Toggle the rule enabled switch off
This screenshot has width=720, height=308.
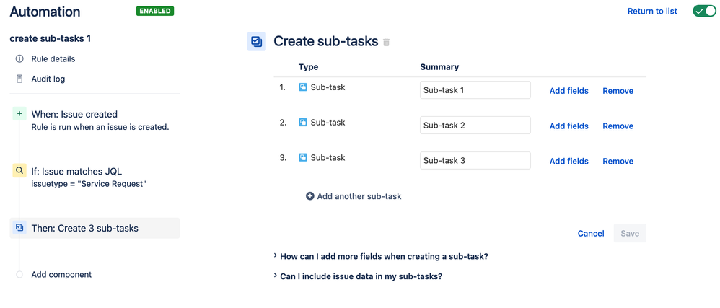(x=704, y=11)
